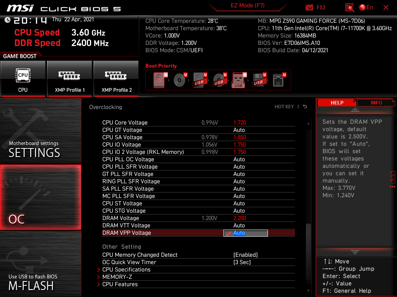This screenshot has height=297, width=397.
Task: Select the GT PLL SFR Voltage row
Action: [198, 174]
